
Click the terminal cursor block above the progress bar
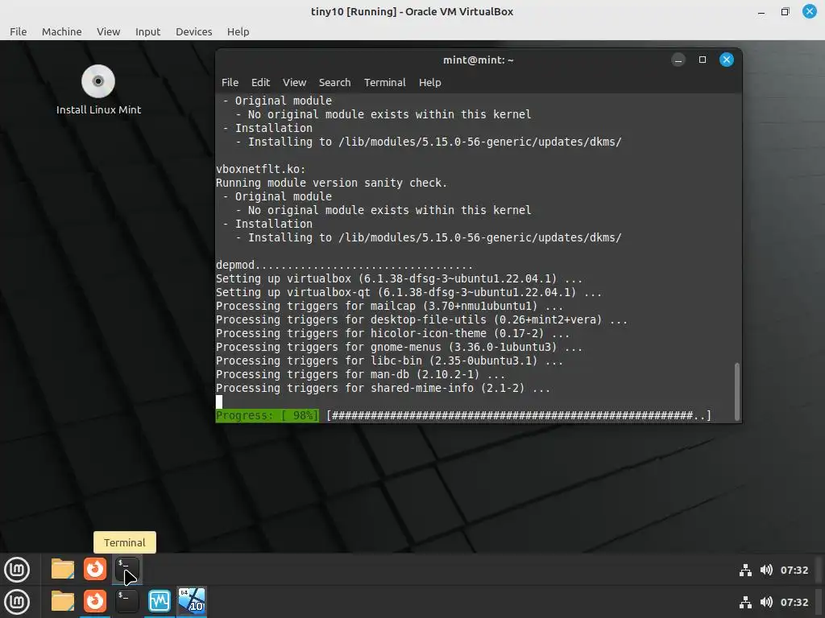[x=219, y=402]
